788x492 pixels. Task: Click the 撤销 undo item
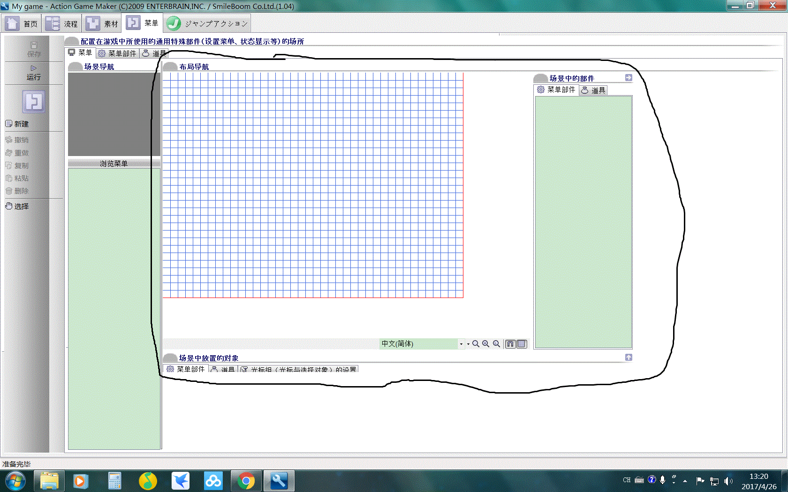17,140
